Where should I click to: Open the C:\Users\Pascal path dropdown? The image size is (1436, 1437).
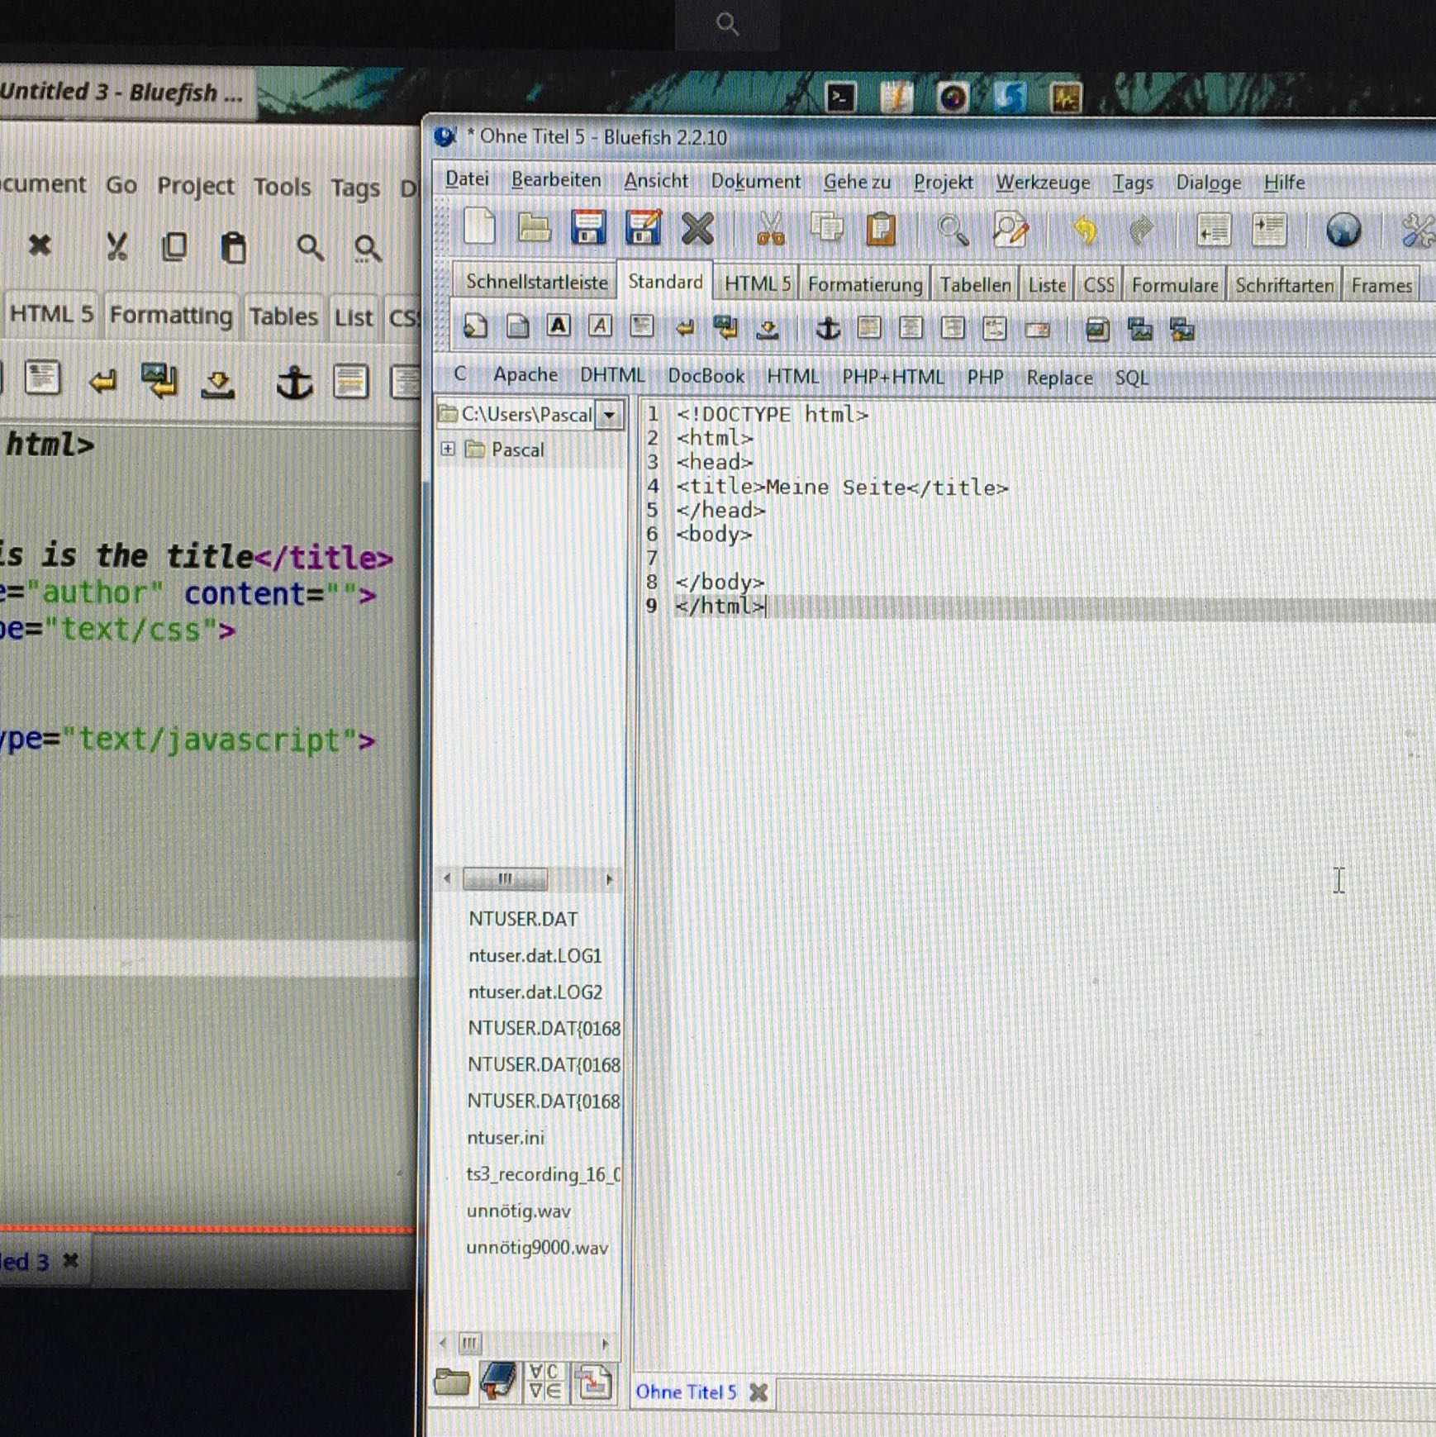[x=610, y=415]
